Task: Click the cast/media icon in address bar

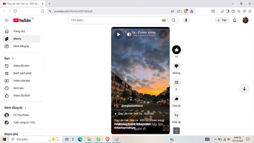Action: 172,11
